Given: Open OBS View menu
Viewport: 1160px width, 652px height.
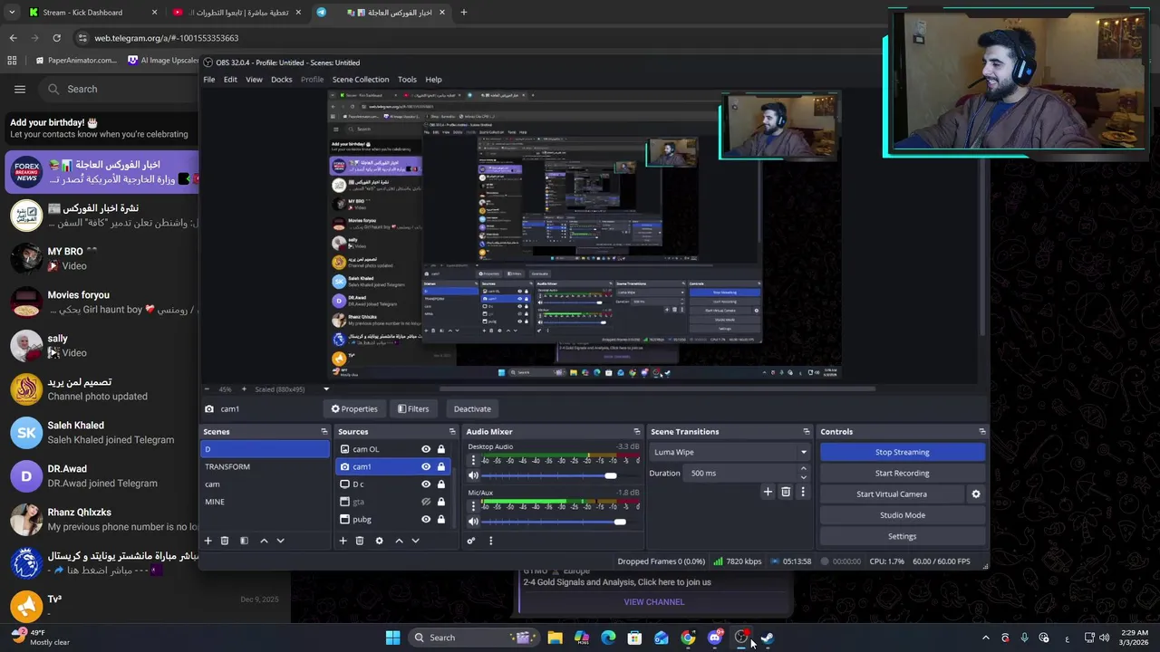Looking at the screenshot, I should tap(254, 80).
